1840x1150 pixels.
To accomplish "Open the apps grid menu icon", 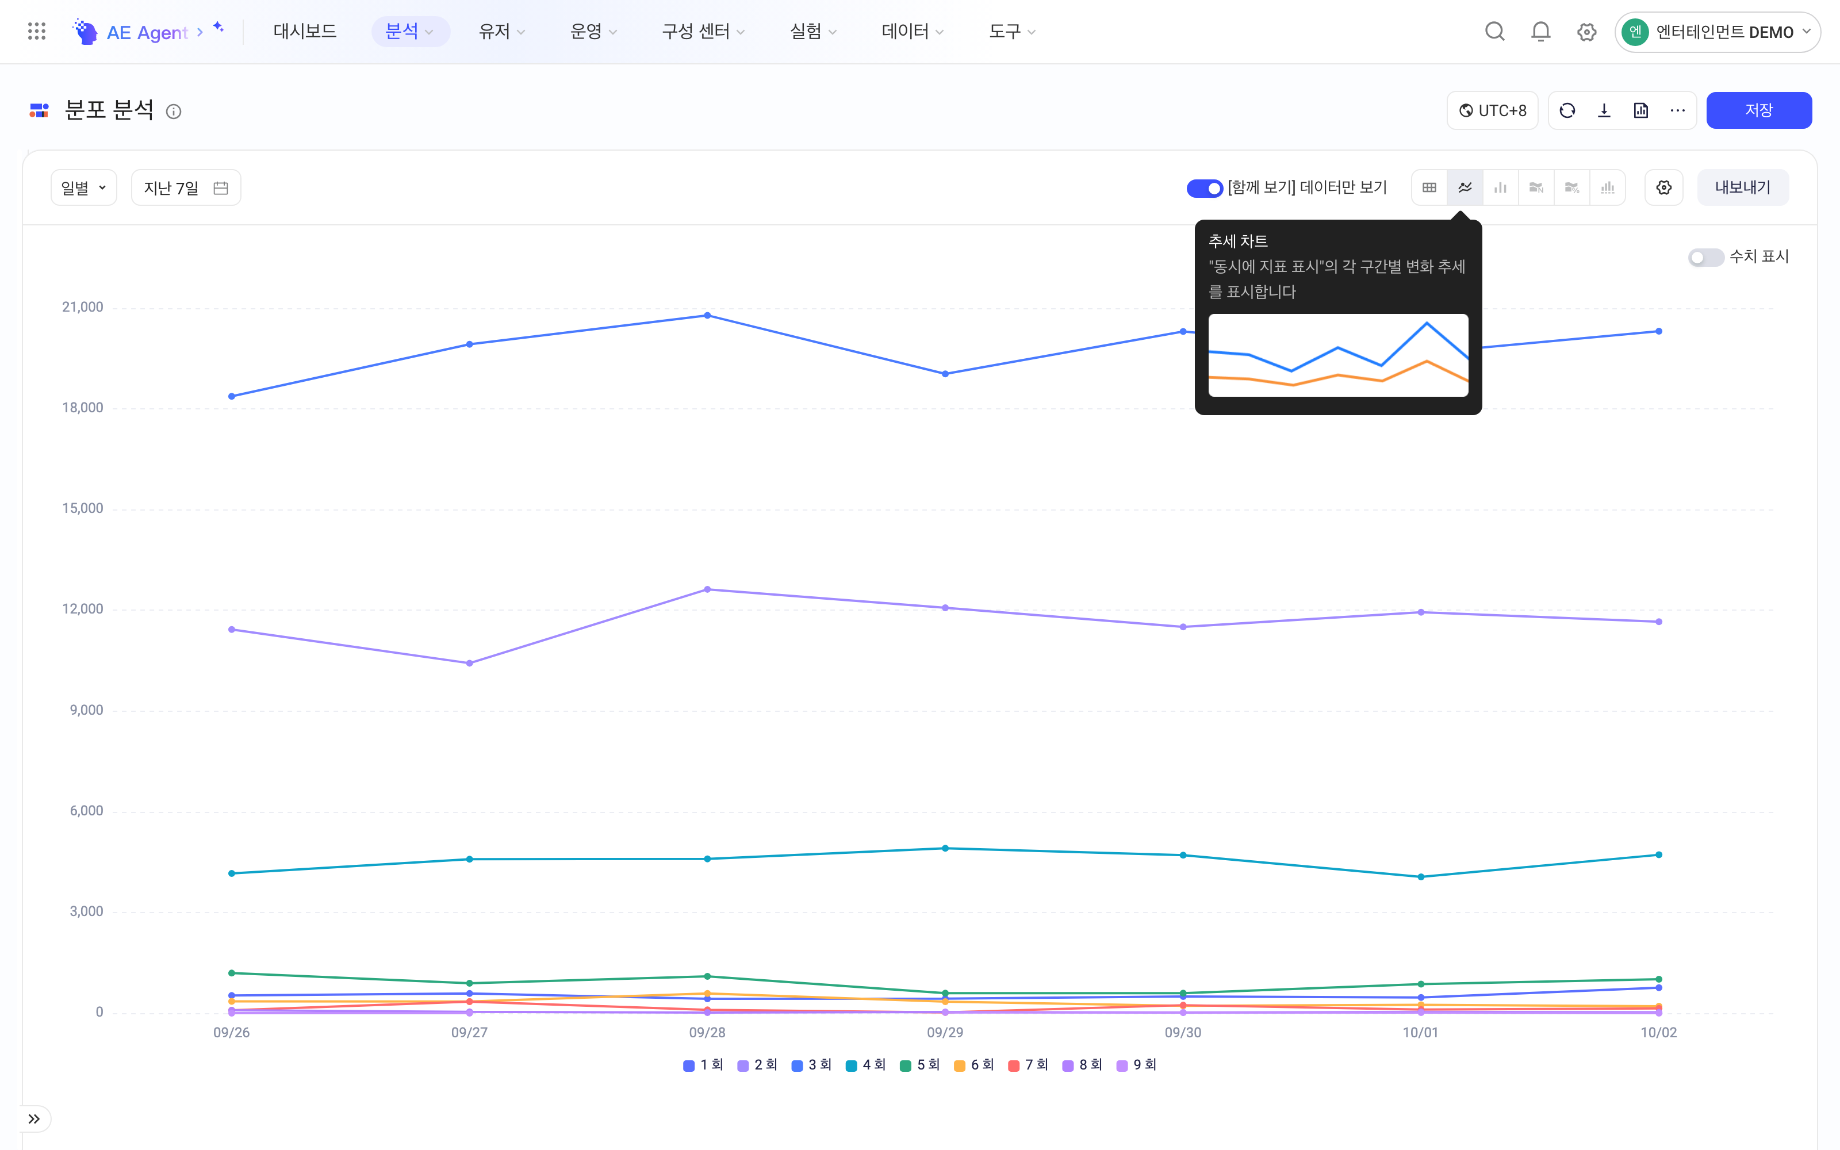I will [36, 31].
